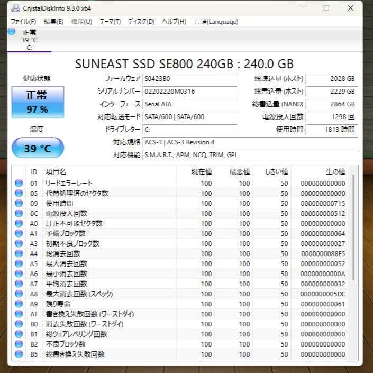Open the 言語(Language) menu
The image size is (373, 373).
pos(216,22)
